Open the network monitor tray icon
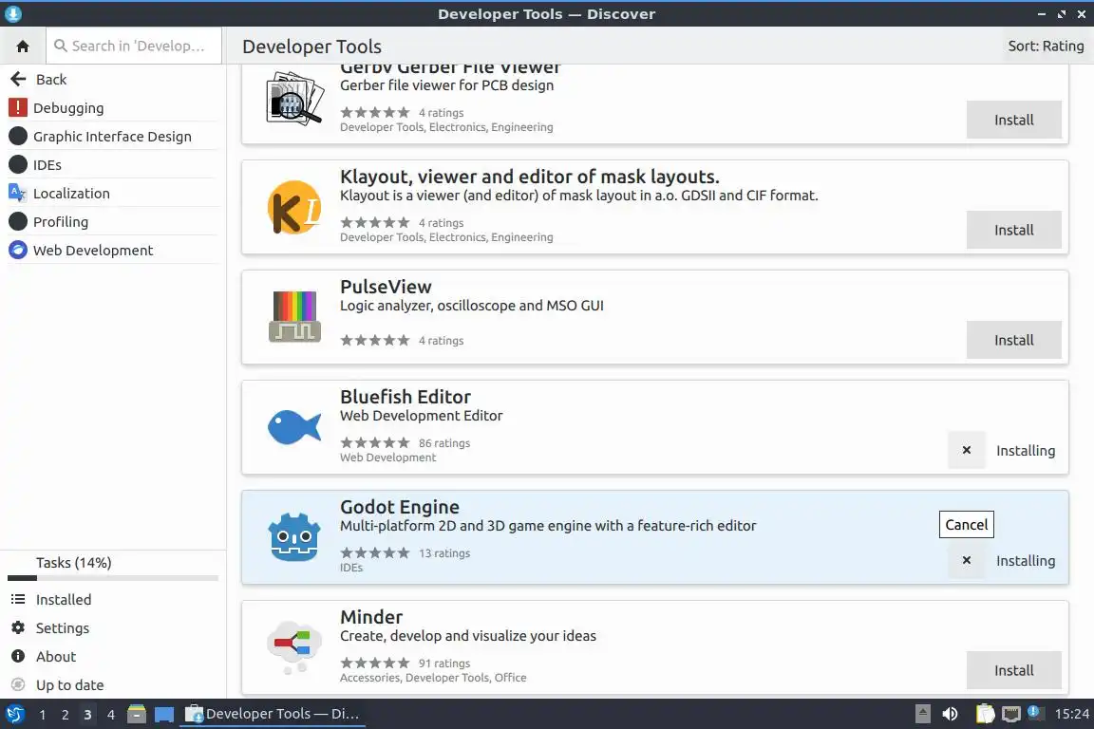The image size is (1094, 729). (1011, 715)
